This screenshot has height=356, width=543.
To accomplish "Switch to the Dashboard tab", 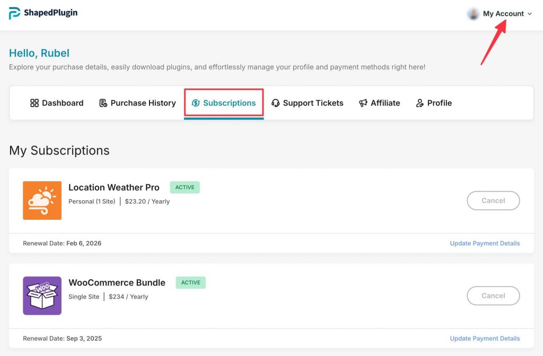I will [x=57, y=103].
